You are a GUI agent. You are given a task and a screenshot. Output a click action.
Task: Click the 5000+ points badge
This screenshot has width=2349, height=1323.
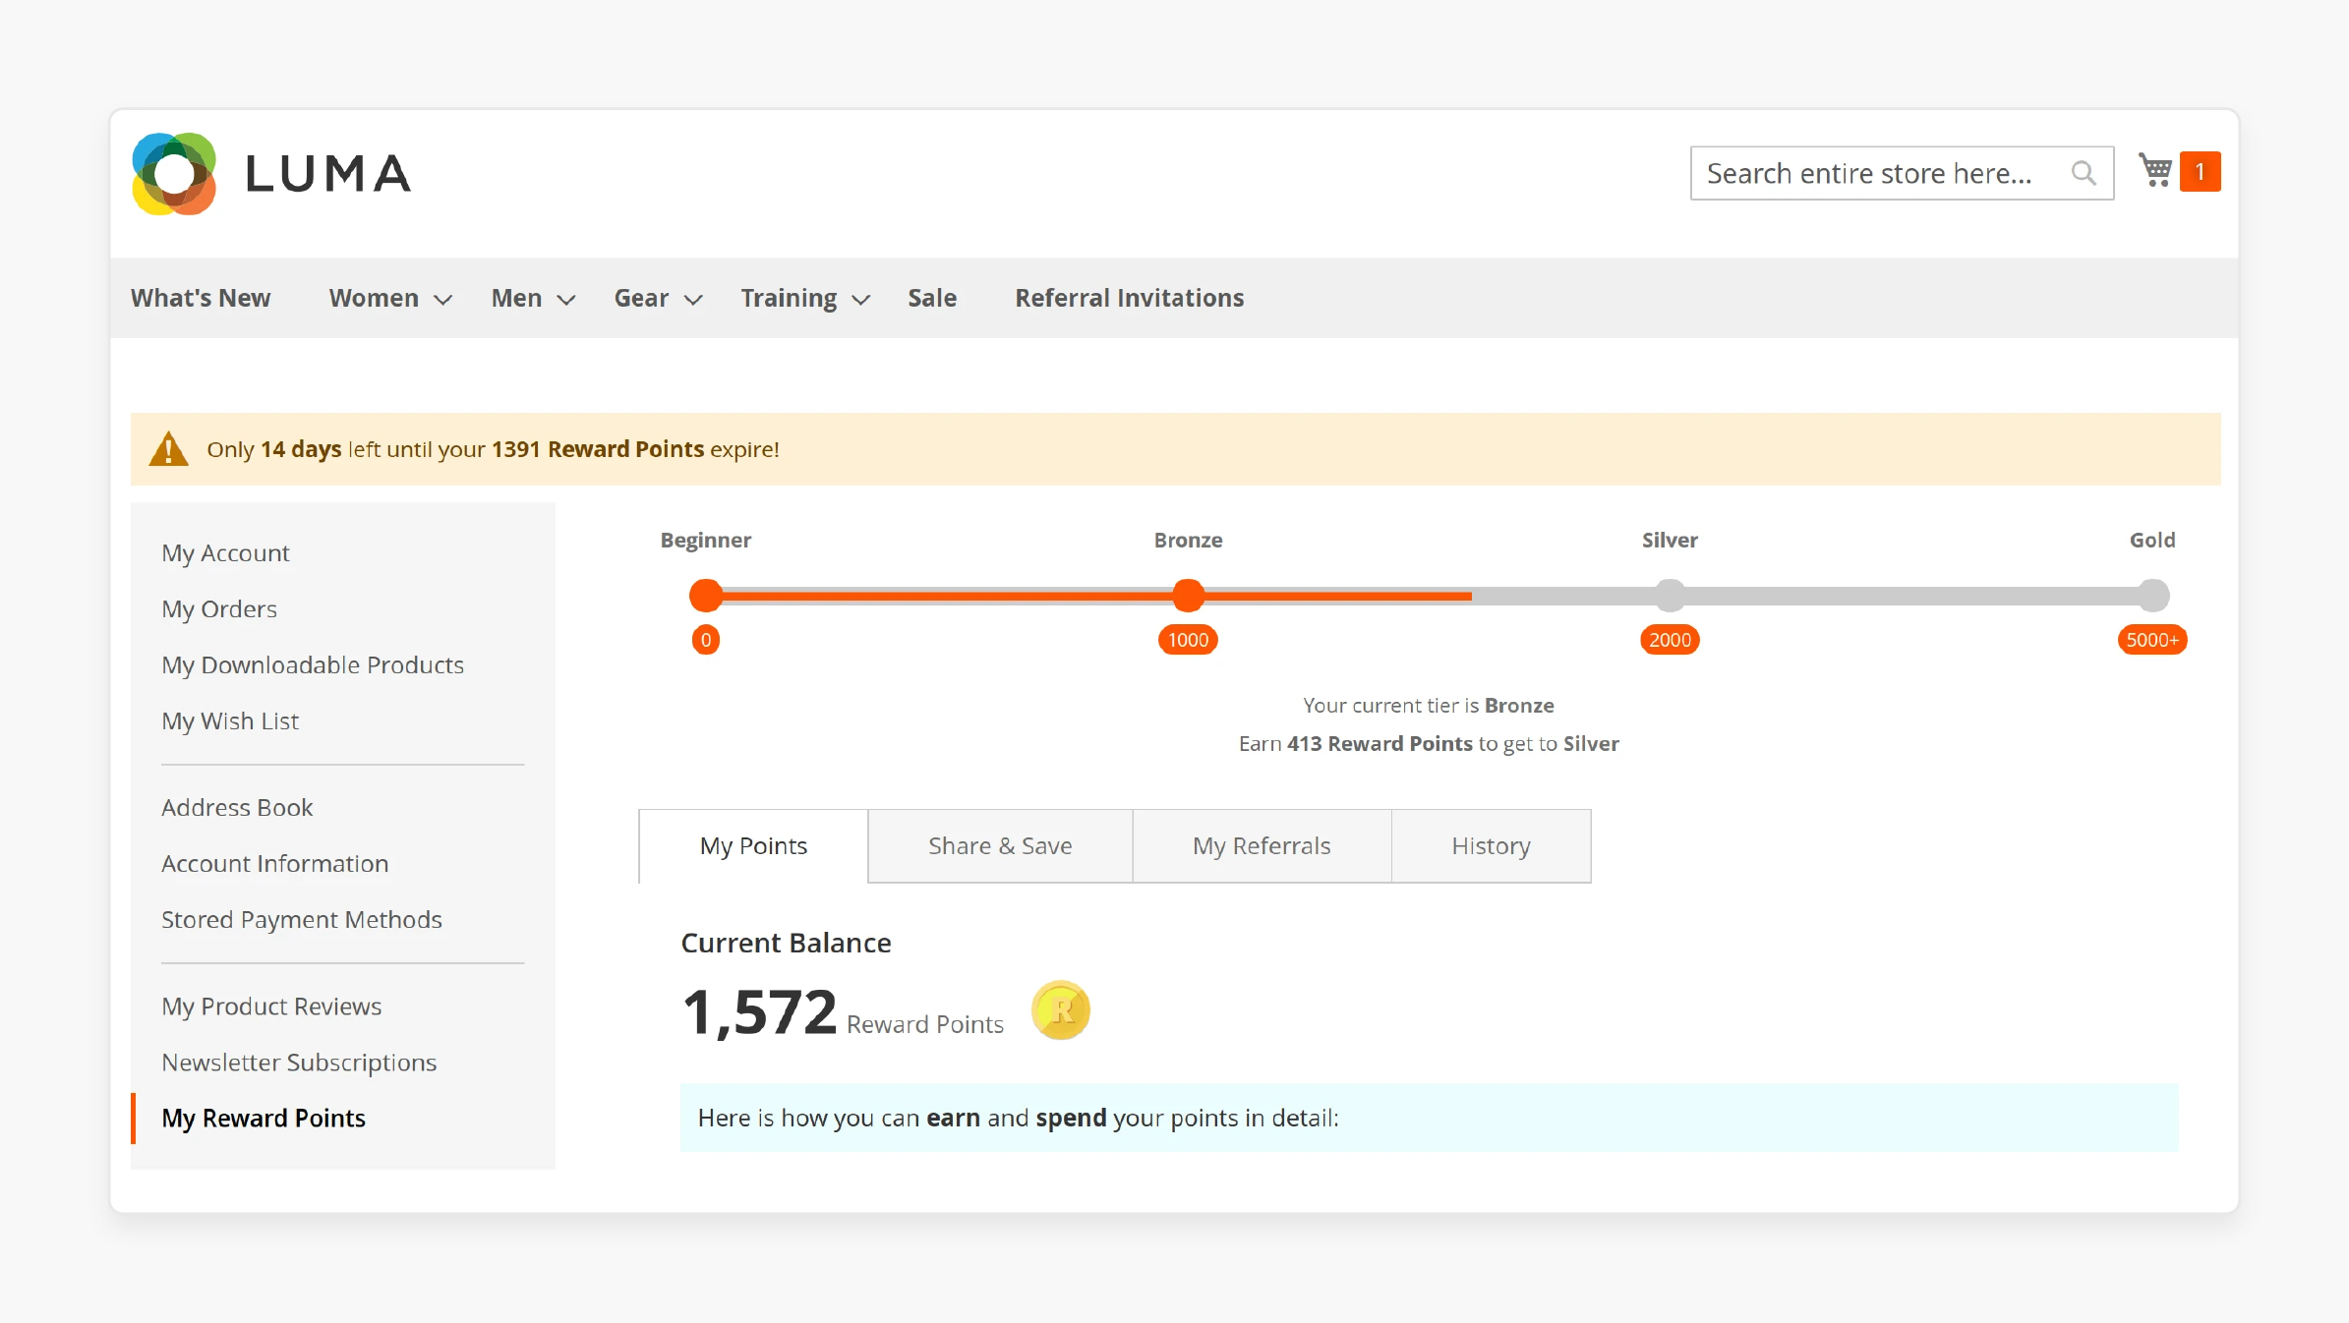tap(2152, 640)
